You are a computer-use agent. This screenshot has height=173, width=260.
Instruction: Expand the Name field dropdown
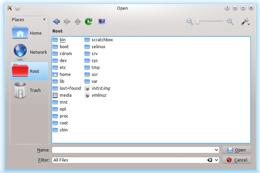(217, 150)
